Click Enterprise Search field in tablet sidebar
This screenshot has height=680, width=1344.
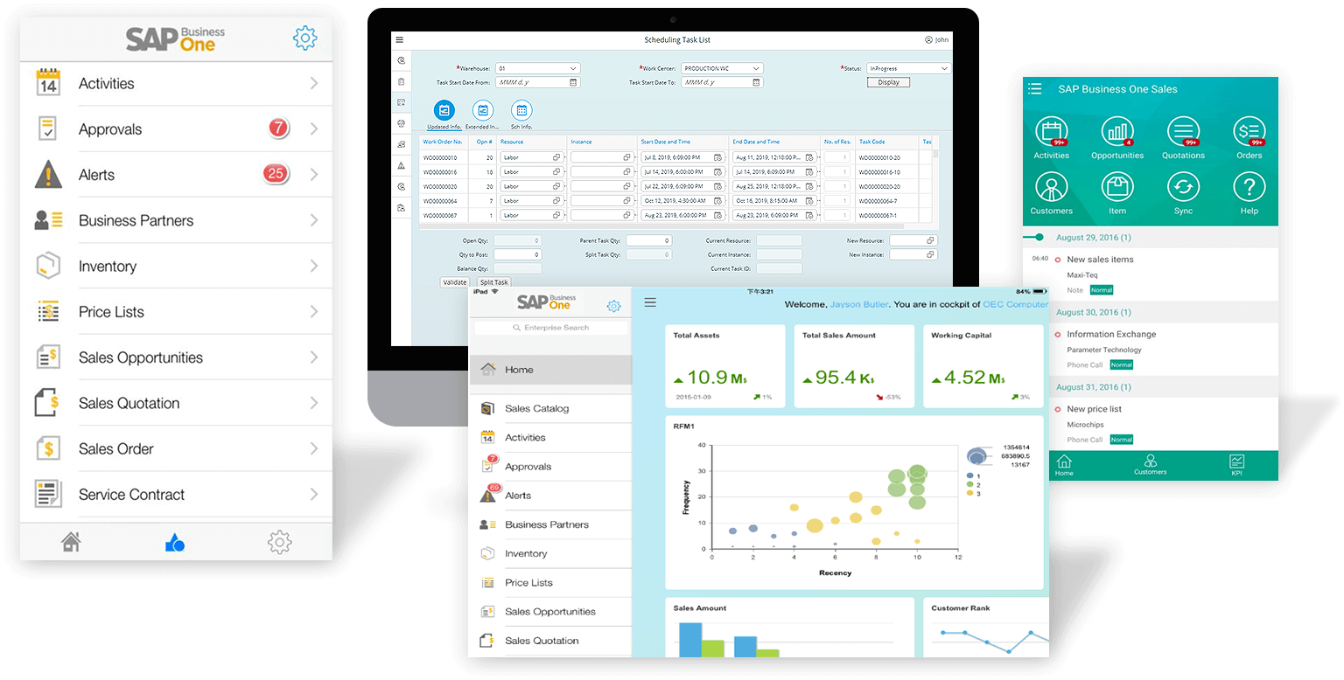[550, 328]
